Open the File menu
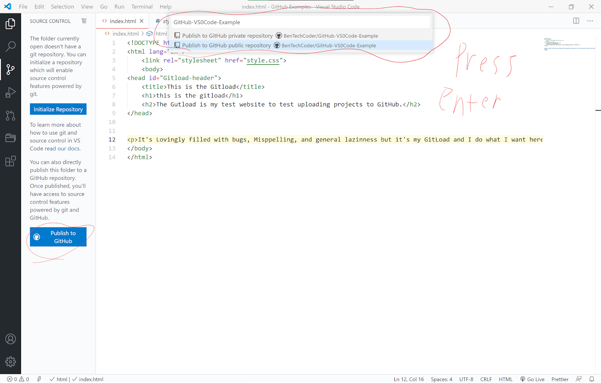The width and height of the screenshot is (601, 384). coord(23,6)
